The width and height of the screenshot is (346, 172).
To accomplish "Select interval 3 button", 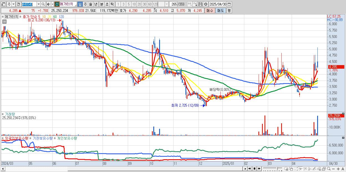I will [123, 4].
